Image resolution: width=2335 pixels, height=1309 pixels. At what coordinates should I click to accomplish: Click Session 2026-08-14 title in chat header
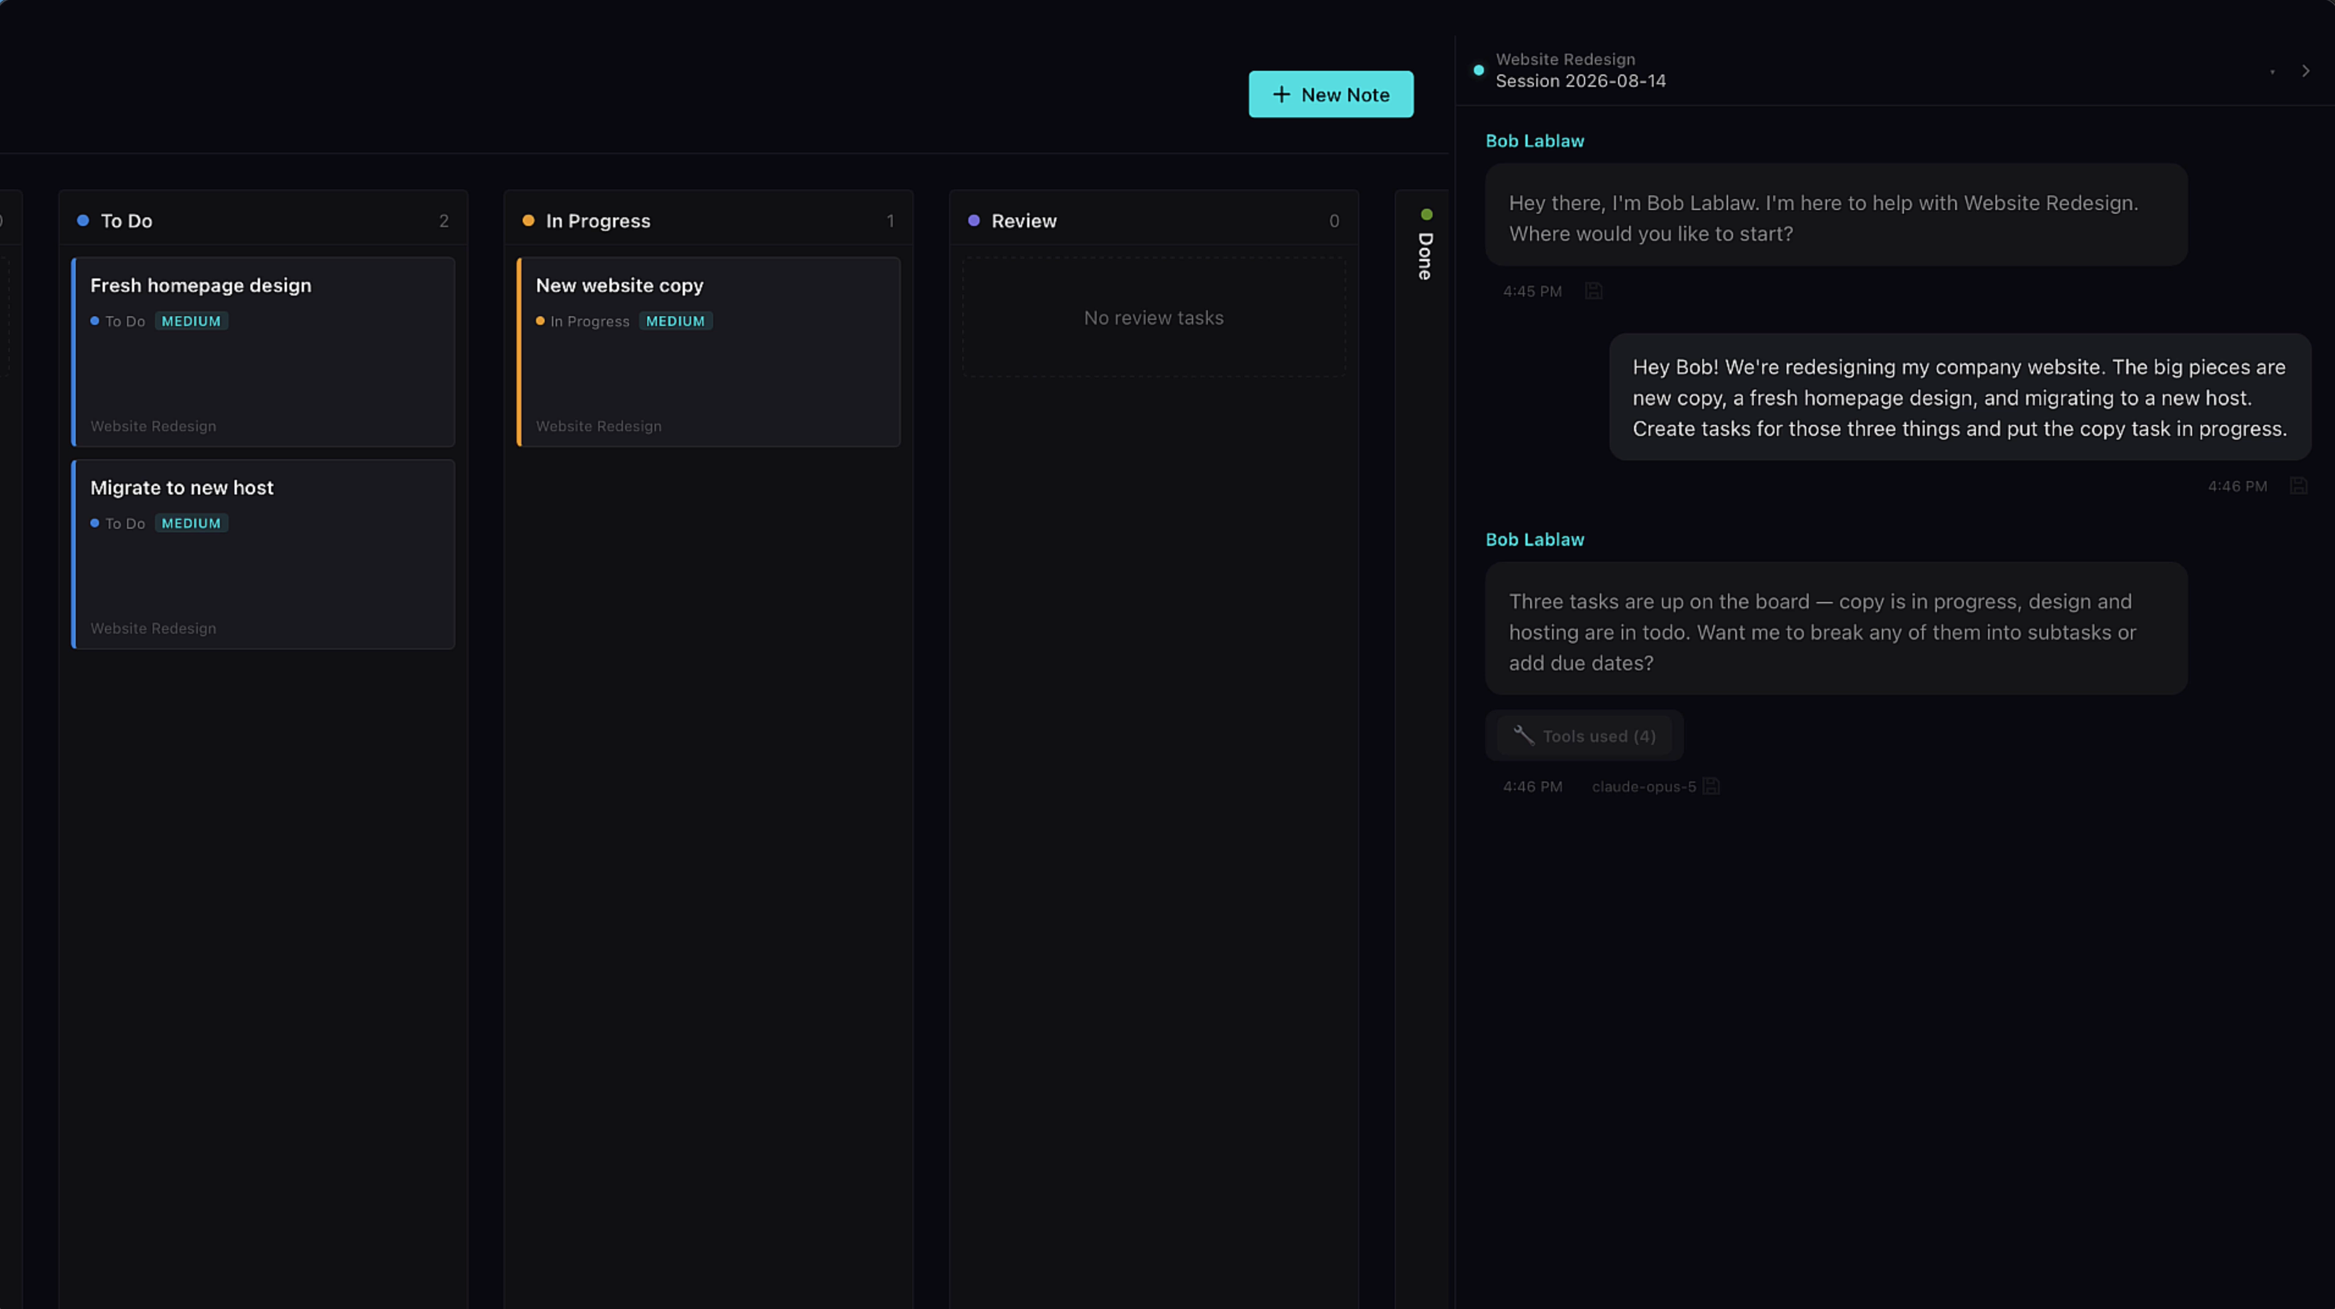[1581, 81]
